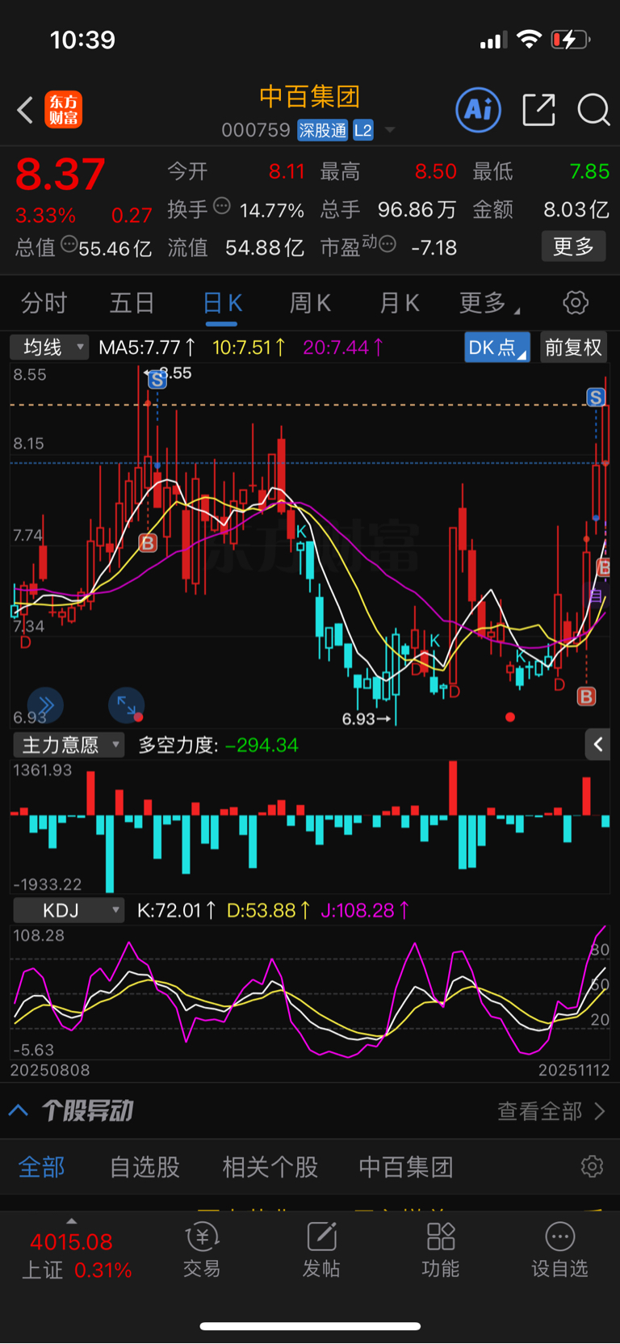Tap start date 20250808 label

50,1070
